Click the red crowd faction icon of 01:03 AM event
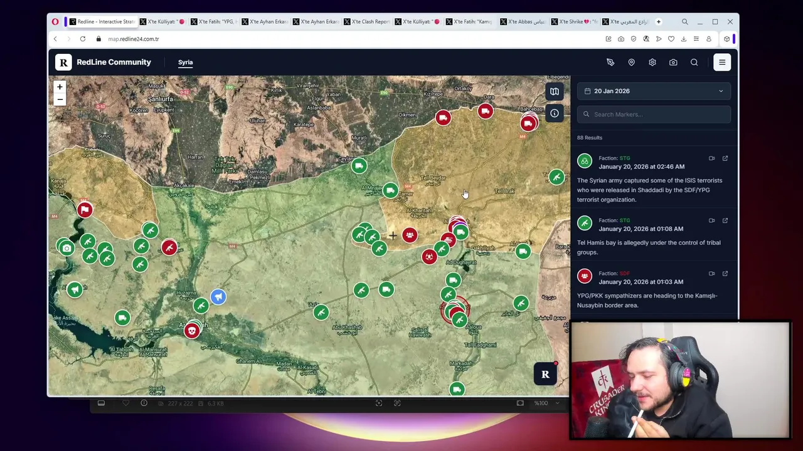 [x=585, y=277]
